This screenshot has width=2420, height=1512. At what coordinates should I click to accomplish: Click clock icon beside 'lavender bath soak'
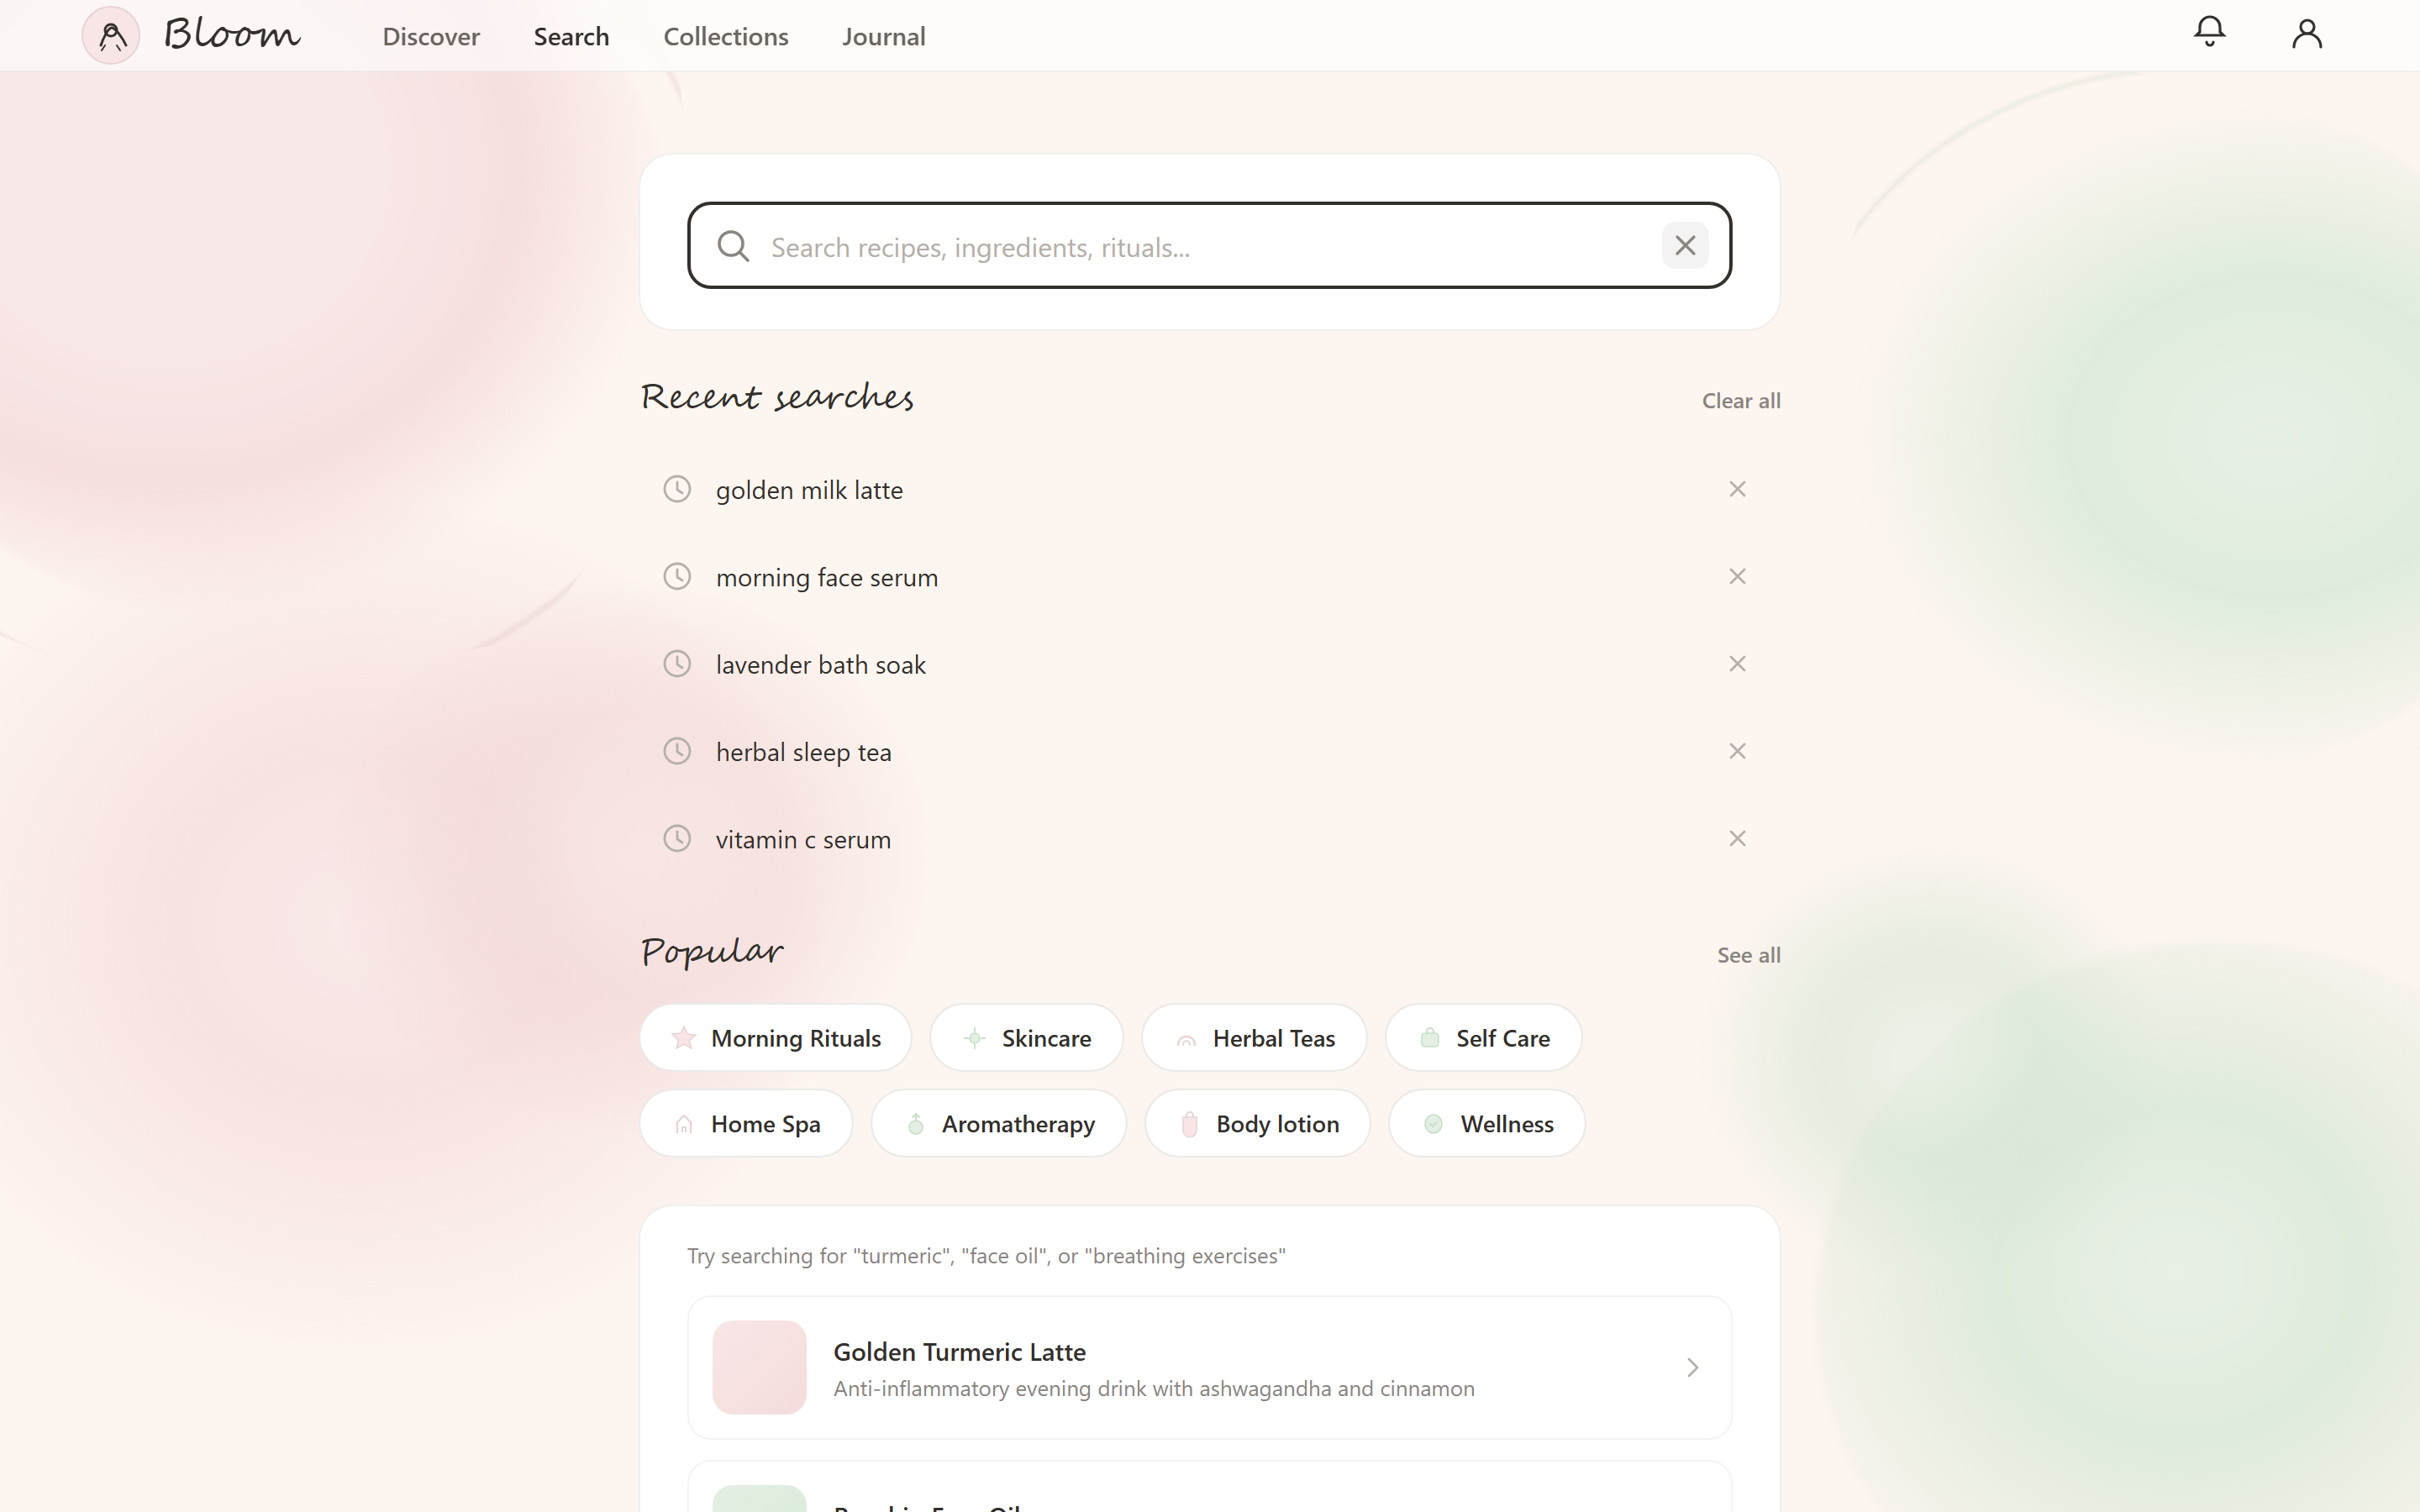coord(677,664)
